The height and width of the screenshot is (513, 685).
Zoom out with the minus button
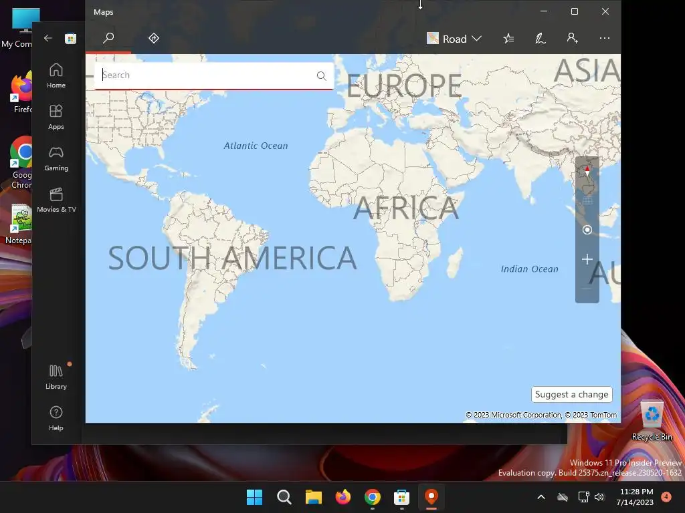click(587, 289)
